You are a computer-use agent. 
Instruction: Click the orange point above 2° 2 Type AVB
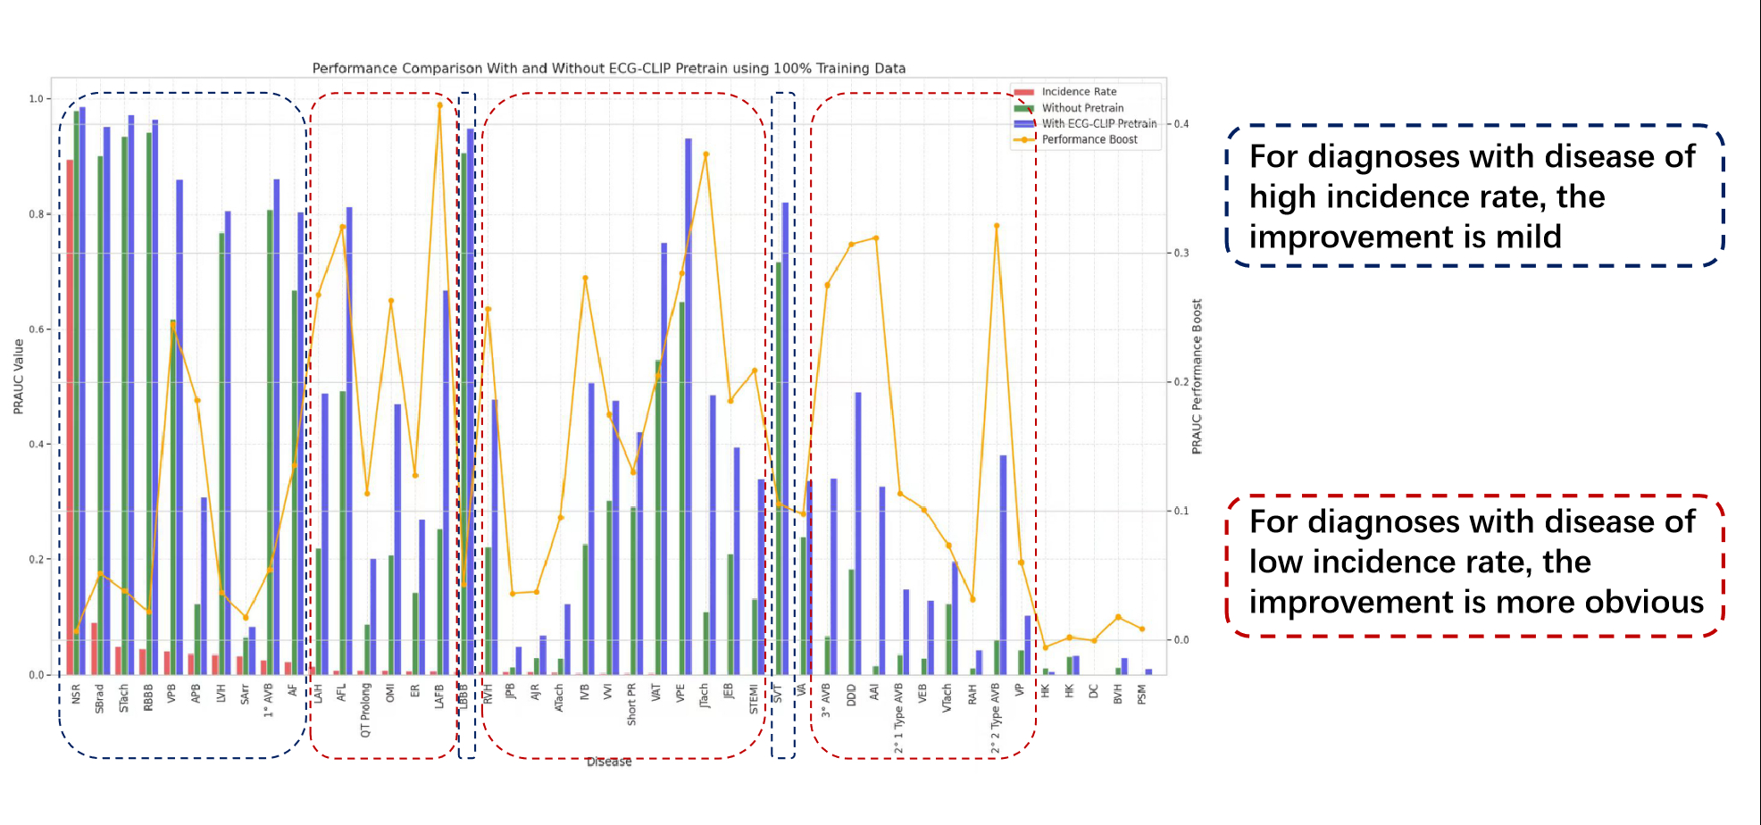997,226
